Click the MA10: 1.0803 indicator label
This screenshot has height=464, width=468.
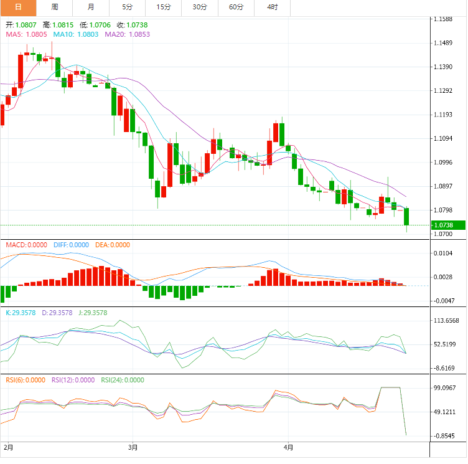point(76,34)
